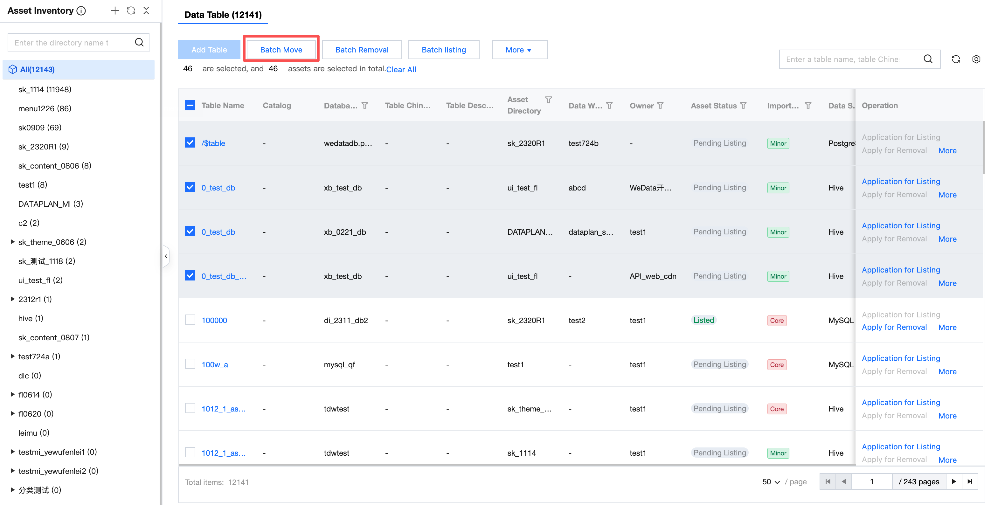Click the Clear All selection link
The width and height of the screenshot is (998, 505).
pos(401,69)
